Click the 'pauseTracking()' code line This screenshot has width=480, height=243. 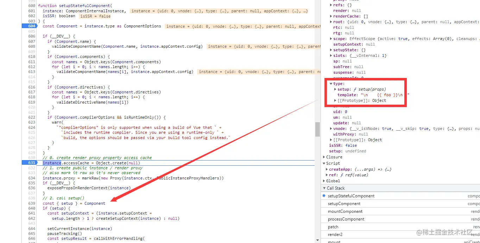pyautogui.click(x=65, y=234)
